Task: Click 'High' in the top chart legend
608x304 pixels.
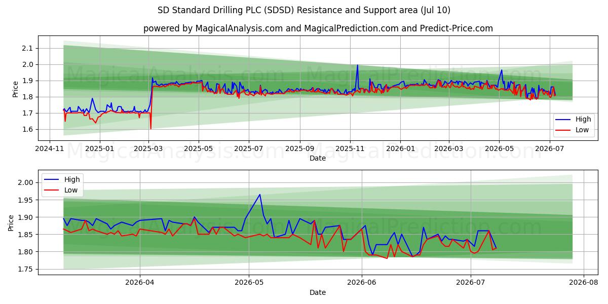Action: [x=583, y=120]
